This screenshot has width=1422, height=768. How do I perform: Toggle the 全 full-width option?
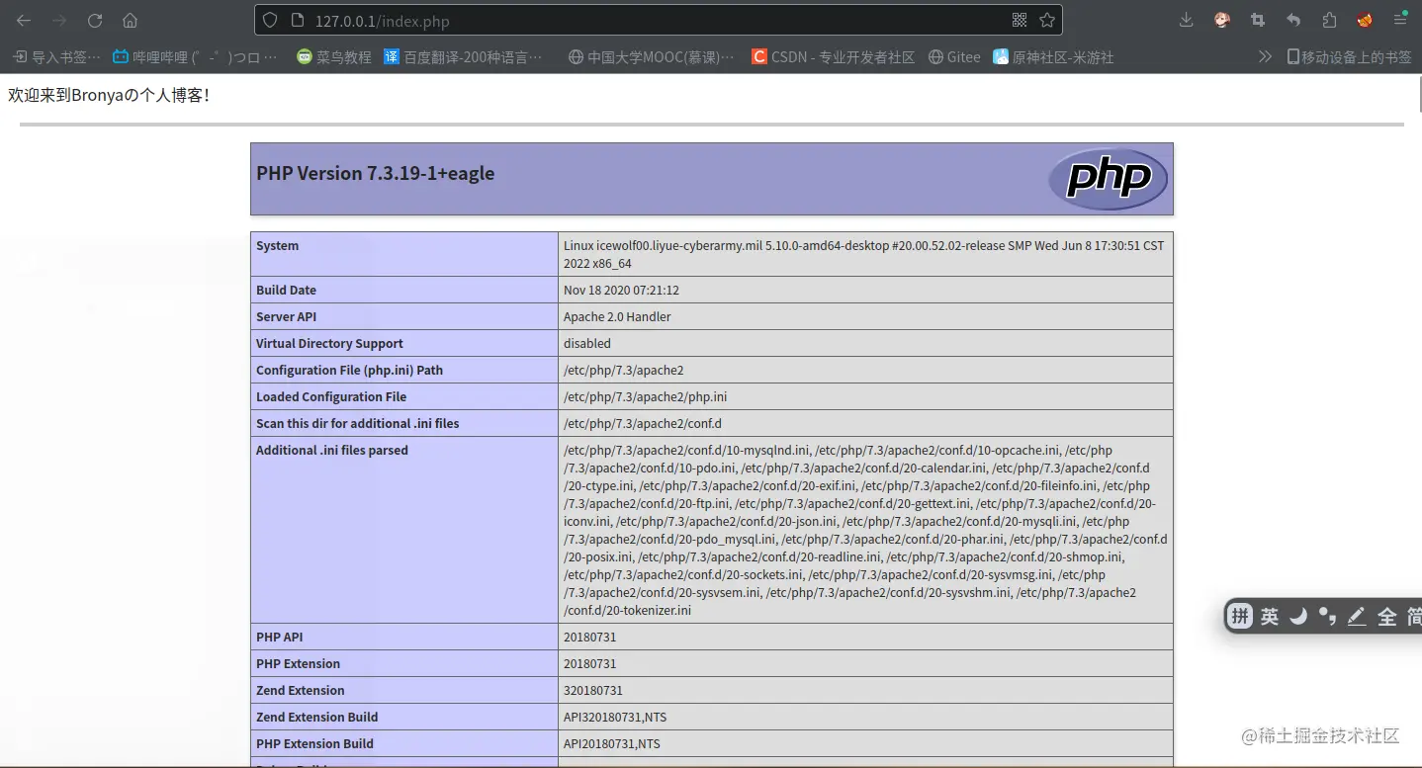pyautogui.click(x=1387, y=617)
